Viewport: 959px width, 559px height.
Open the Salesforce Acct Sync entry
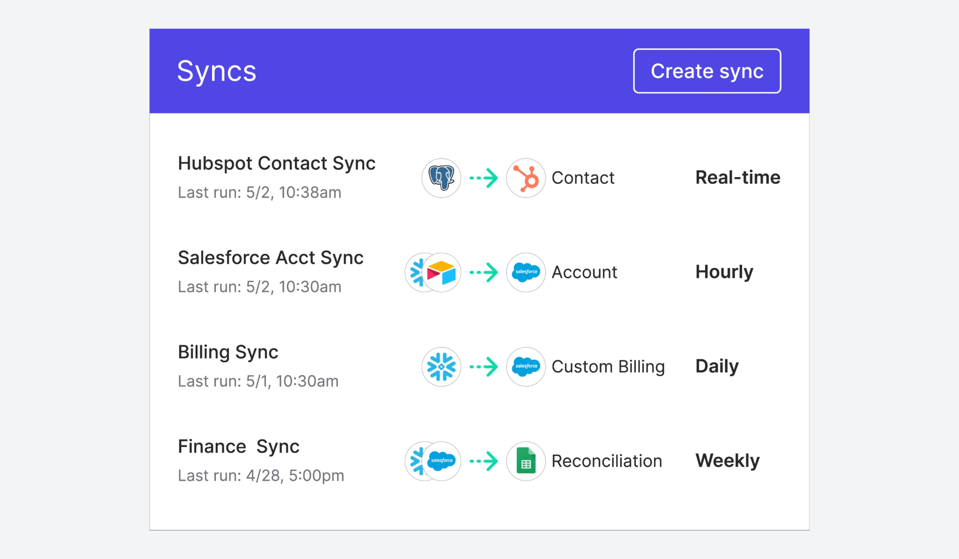[x=271, y=258]
